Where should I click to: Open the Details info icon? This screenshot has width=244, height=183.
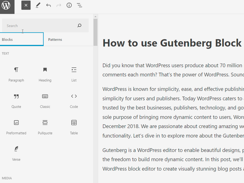pos(69,5)
